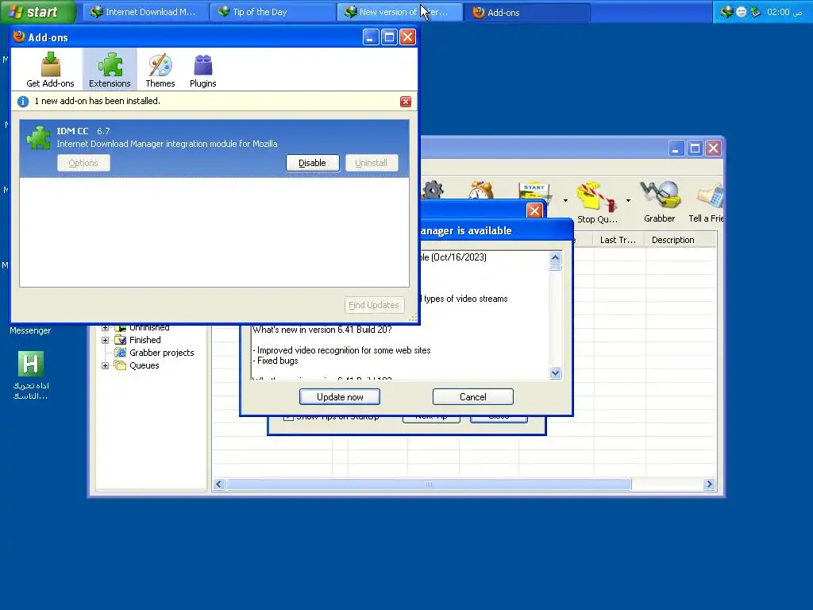Open the Scheduler alarm clock icon in IDM
The image size is (813, 610).
point(481,191)
